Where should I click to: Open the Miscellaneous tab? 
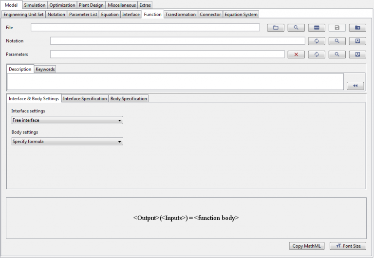coord(122,5)
